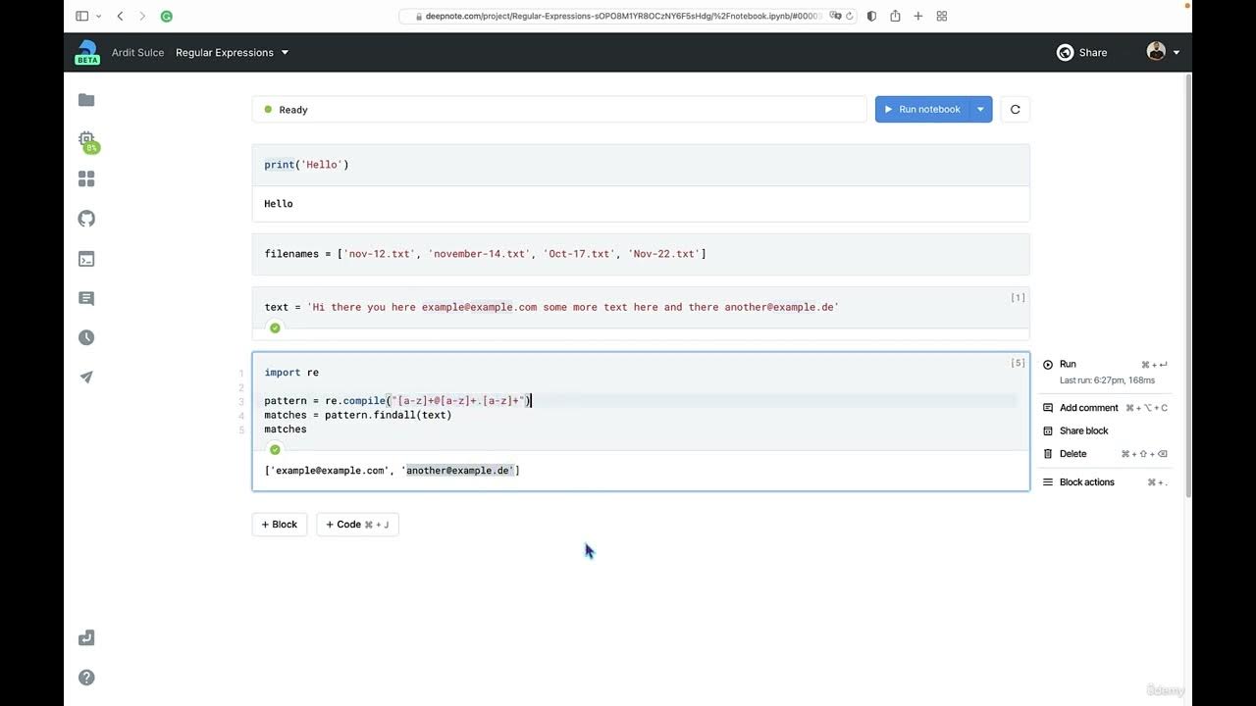Open the integrations grid sidebar icon
The image size is (1256, 706).
tap(86, 179)
